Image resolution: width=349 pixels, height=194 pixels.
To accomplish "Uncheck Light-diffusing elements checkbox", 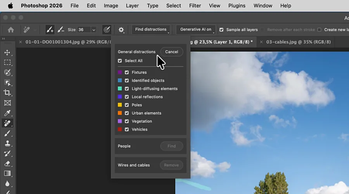I will click(127, 88).
